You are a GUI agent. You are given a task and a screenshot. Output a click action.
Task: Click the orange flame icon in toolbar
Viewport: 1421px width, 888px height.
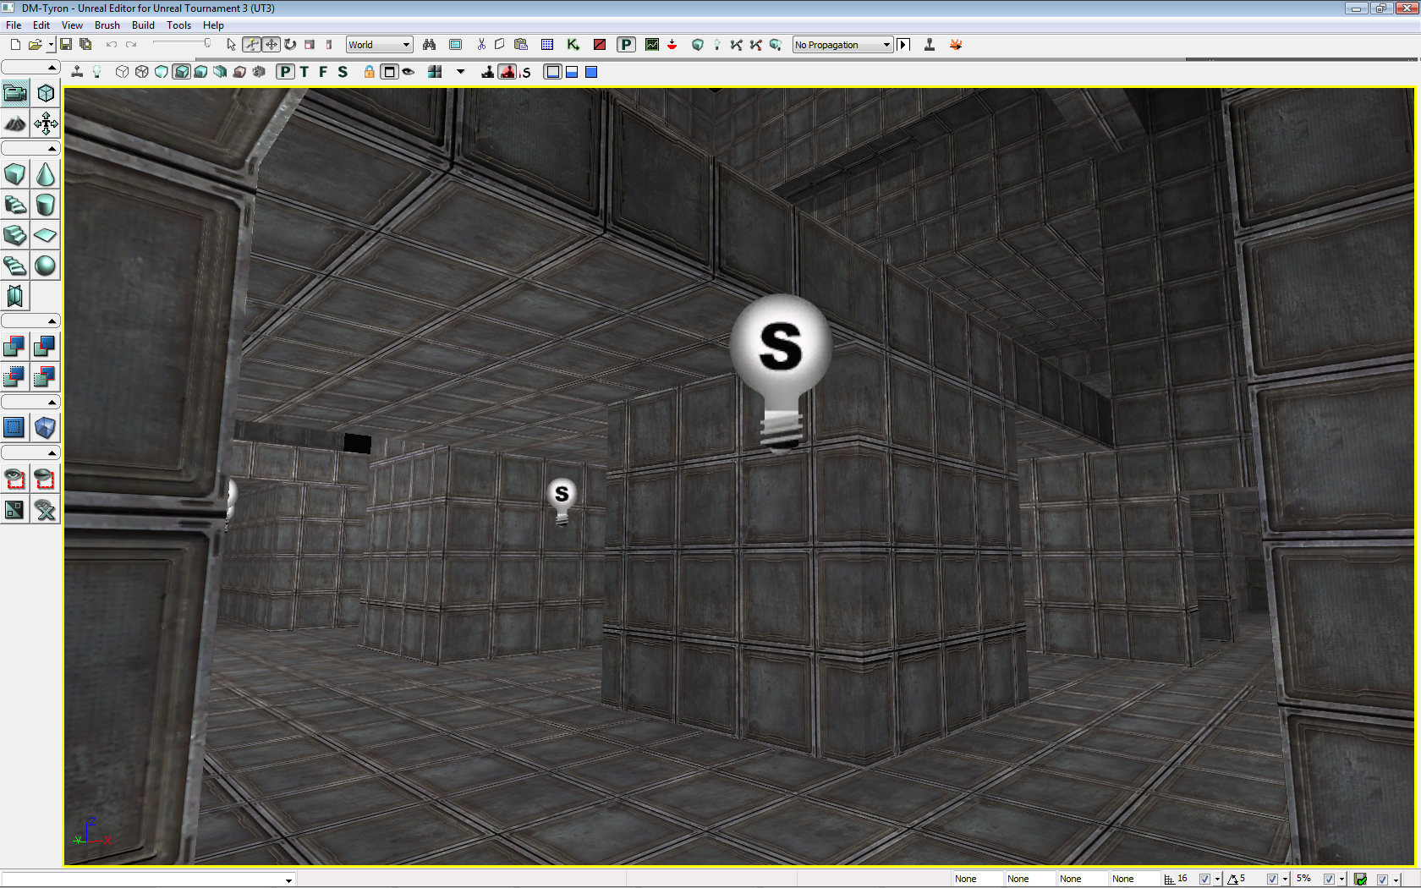[956, 45]
